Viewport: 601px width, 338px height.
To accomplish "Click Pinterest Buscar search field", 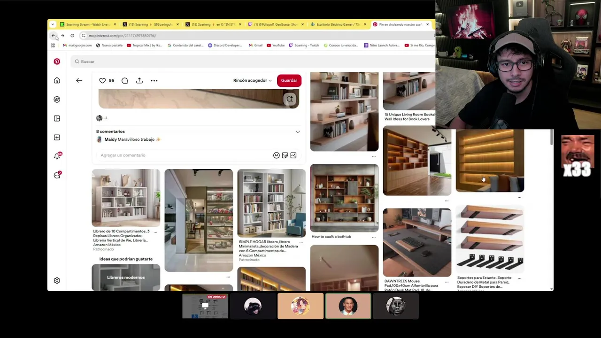I will pyautogui.click(x=253, y=61).
